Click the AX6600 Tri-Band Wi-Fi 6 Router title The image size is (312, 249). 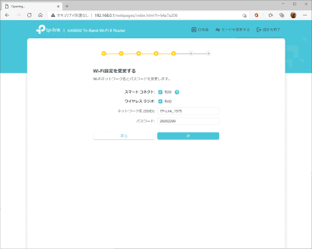pyautogui.click(x=96, y=31)
